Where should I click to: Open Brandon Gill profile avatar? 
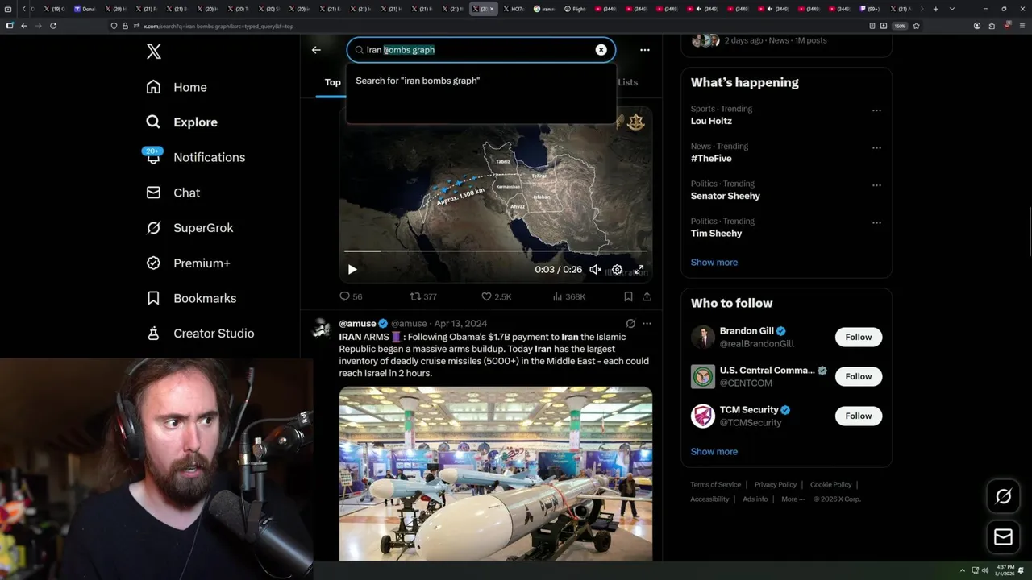[x=703, y=337]
